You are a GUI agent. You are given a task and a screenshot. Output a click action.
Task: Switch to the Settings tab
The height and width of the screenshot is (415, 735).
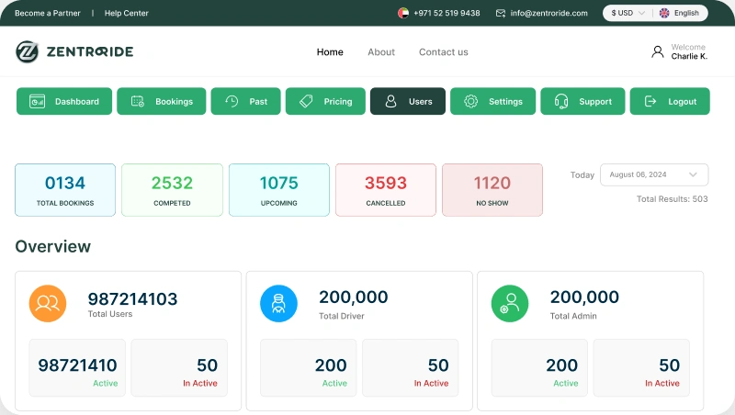(x=492, y=101)
